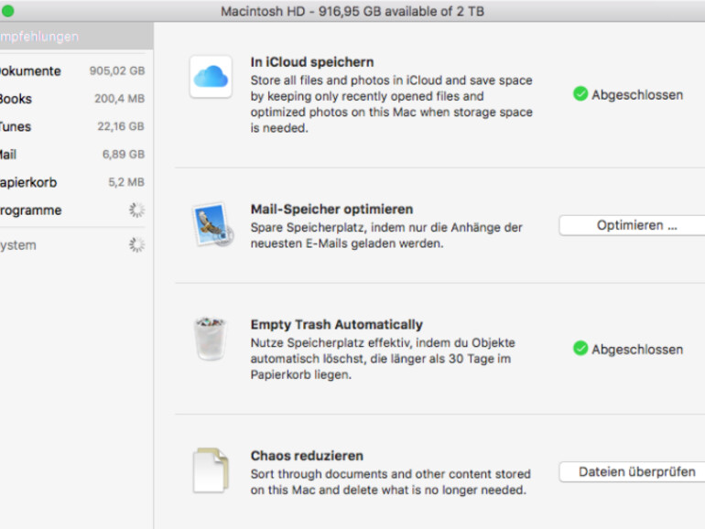Open the Papierkorb sidebar entry
705x529 pixels.
(28, 182)
